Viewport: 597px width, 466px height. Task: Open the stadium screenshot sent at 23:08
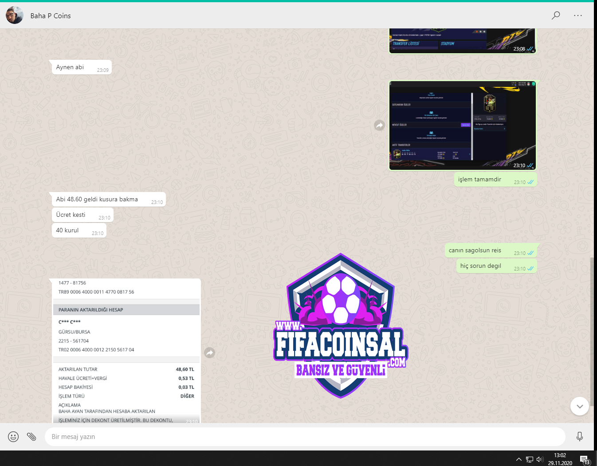point(463,41)
